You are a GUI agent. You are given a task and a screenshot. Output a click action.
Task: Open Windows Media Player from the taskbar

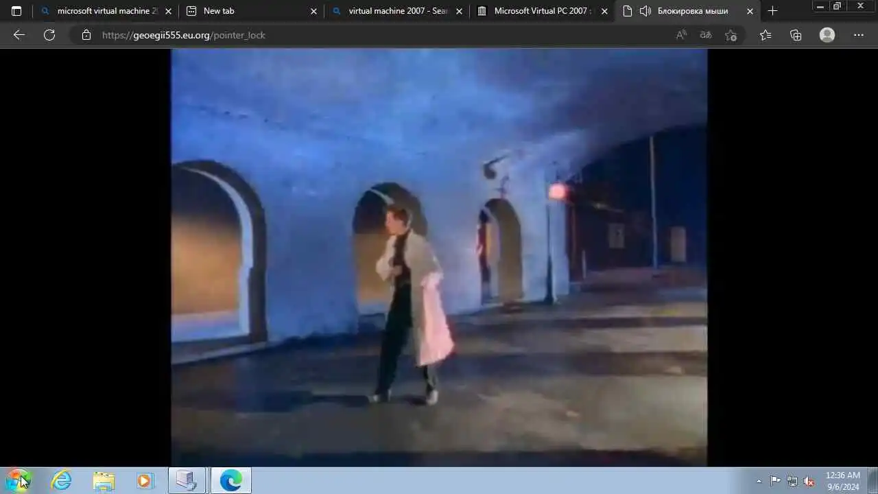click(x=145, y=480)
